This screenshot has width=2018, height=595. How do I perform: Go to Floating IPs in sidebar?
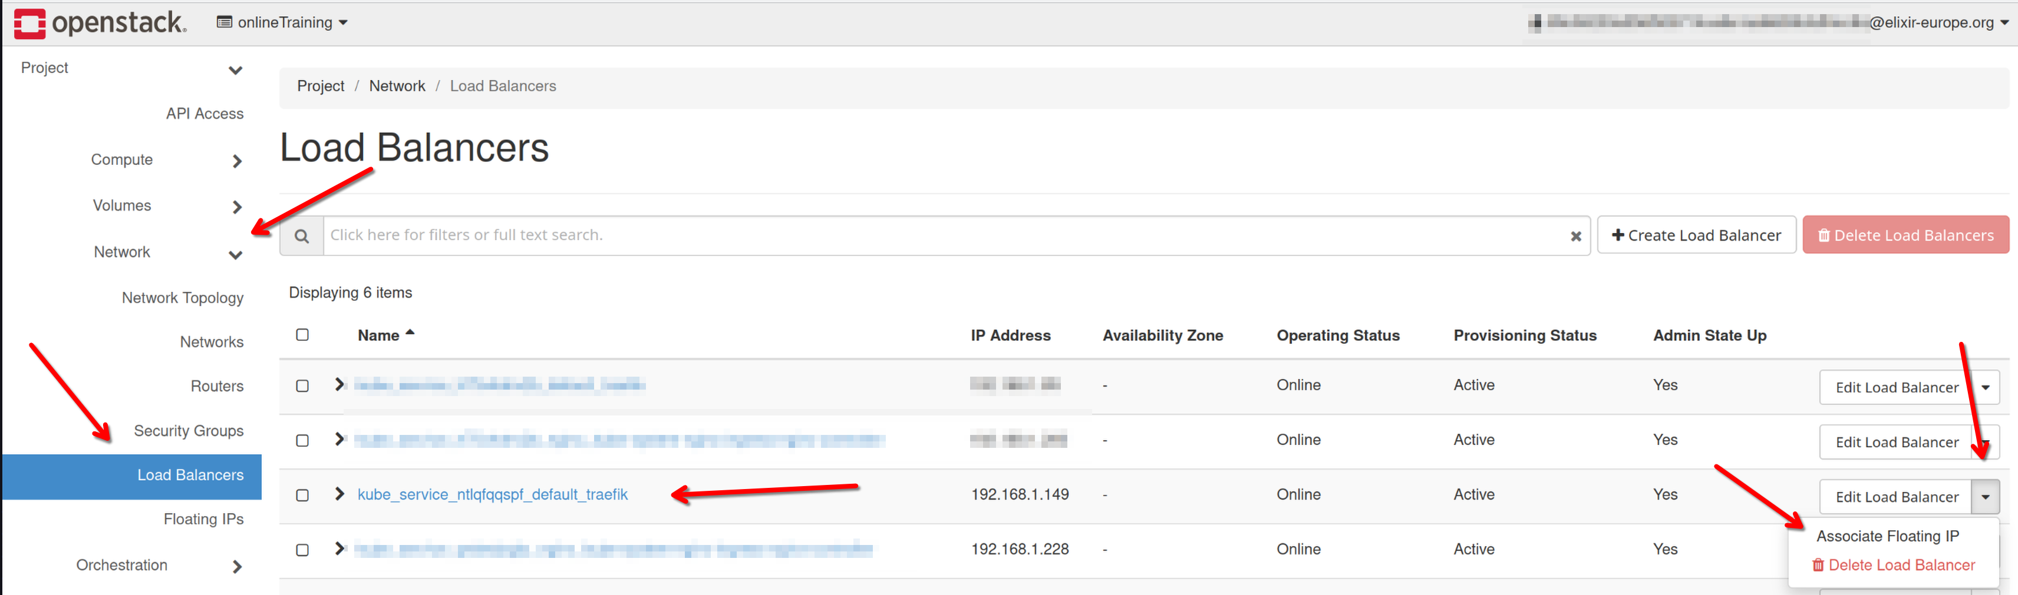click(x=203, y=519)
